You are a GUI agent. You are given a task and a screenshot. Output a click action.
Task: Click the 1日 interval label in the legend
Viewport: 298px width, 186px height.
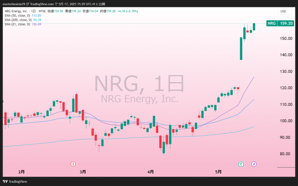[33, 11]
